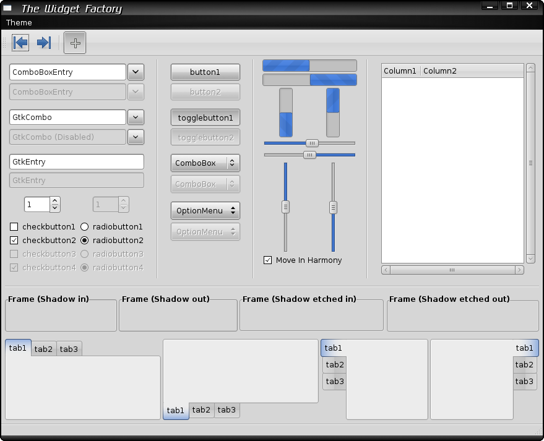Click the window menu icon in title bar

[x=7, y=7]
